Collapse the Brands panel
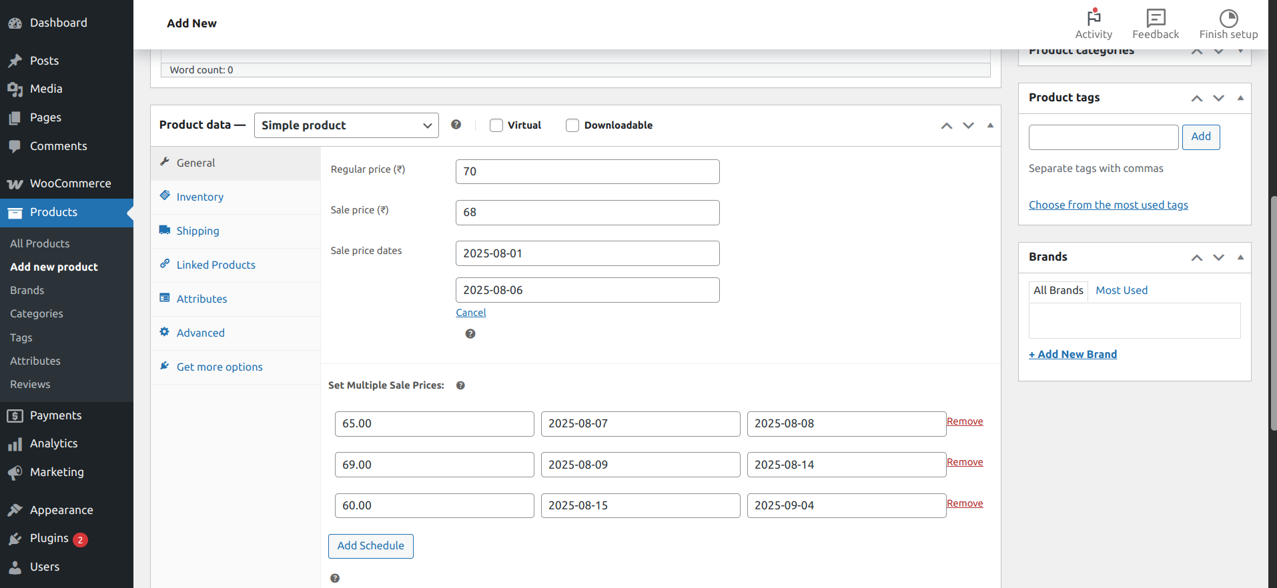 [1240, 257]
